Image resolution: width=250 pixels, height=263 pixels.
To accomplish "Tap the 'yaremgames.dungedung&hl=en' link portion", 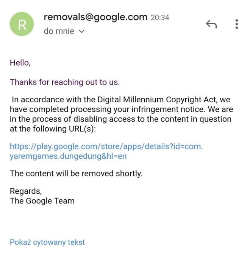I will tap(68, 156).
